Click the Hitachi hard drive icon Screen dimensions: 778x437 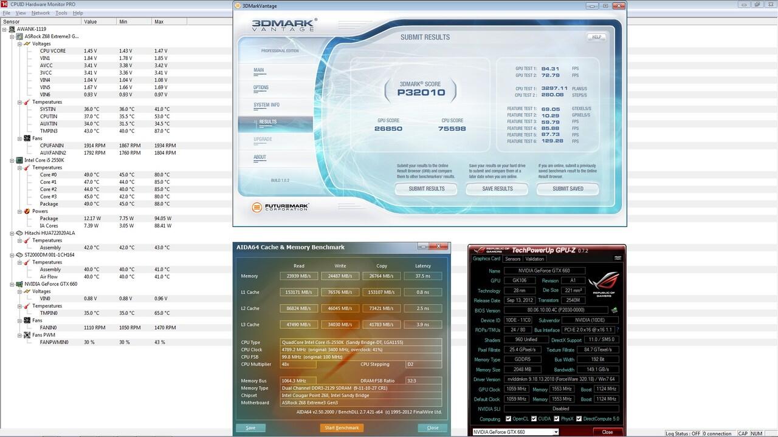[19, 233]
